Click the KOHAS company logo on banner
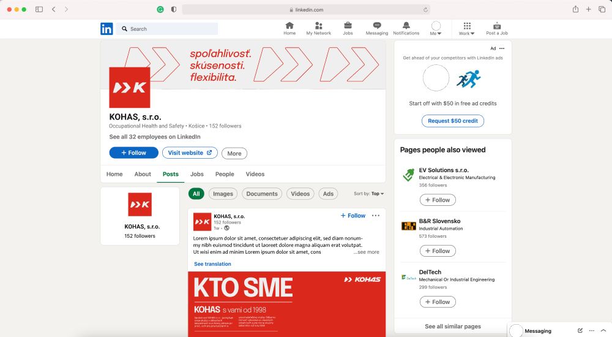Viewport: 612px width, 337px height. (130, 87)
